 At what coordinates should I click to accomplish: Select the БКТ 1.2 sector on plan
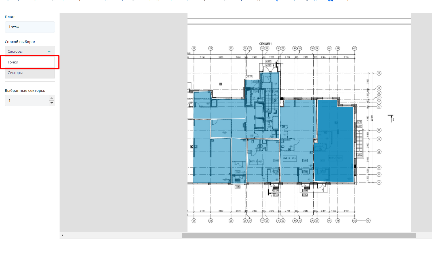[296, 164]
